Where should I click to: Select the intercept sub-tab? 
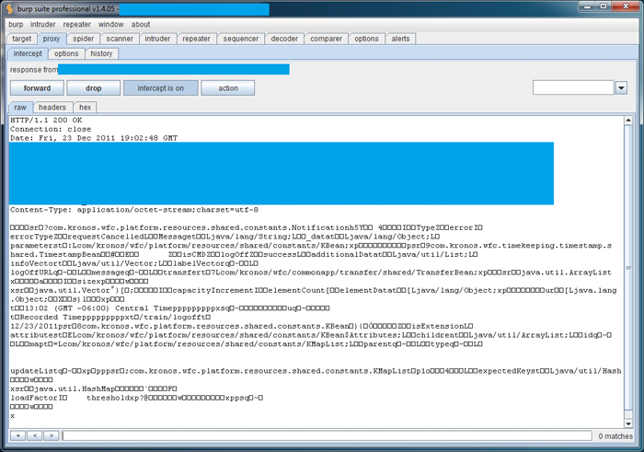28,53
